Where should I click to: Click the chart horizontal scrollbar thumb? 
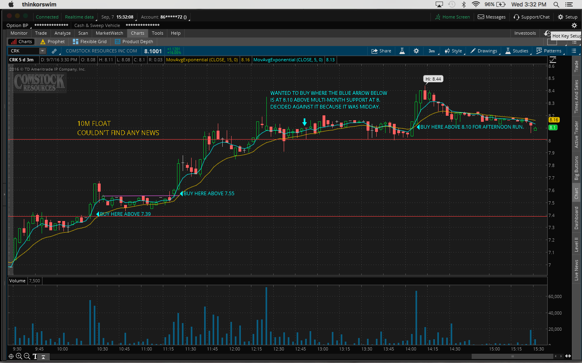[x=512, y=356]
